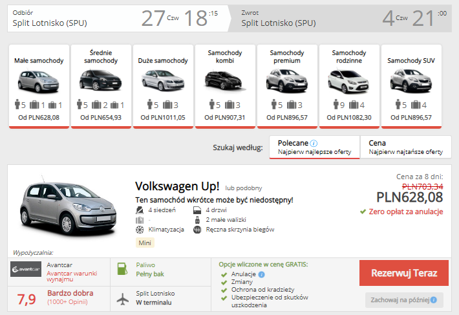Click the door icon beside 4 drzwi
Screen dimensions: 459x315
coord(197,210)
